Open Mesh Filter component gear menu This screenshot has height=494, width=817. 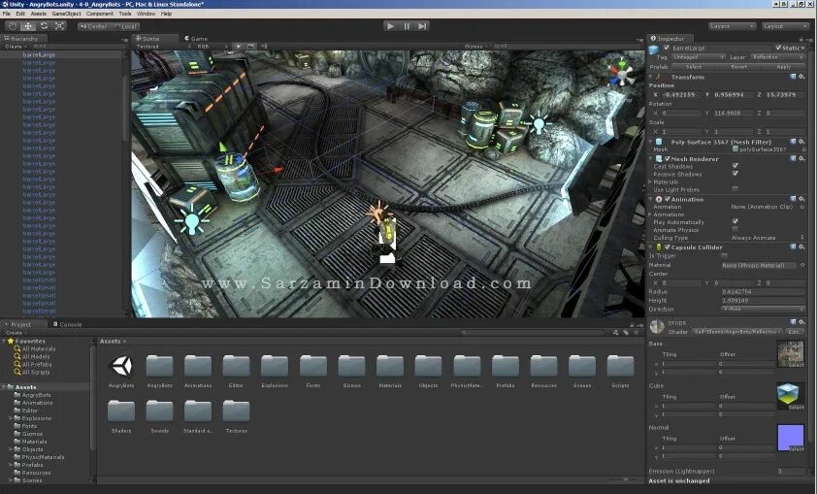click(x=801, y=142)
